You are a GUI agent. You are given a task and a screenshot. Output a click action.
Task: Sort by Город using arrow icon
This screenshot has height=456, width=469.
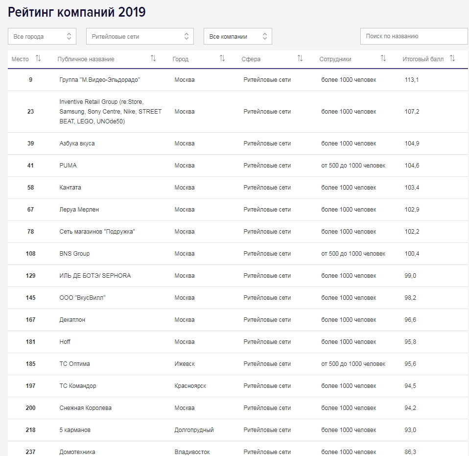click(x=222, y=59)
